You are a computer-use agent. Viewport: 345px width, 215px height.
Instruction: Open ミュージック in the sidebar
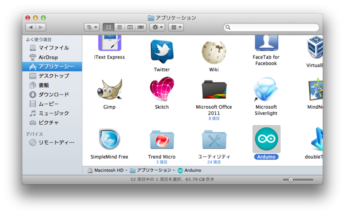[52, 113]
